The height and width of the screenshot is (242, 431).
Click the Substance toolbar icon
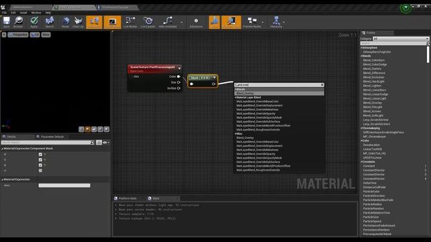click(196, 22)
